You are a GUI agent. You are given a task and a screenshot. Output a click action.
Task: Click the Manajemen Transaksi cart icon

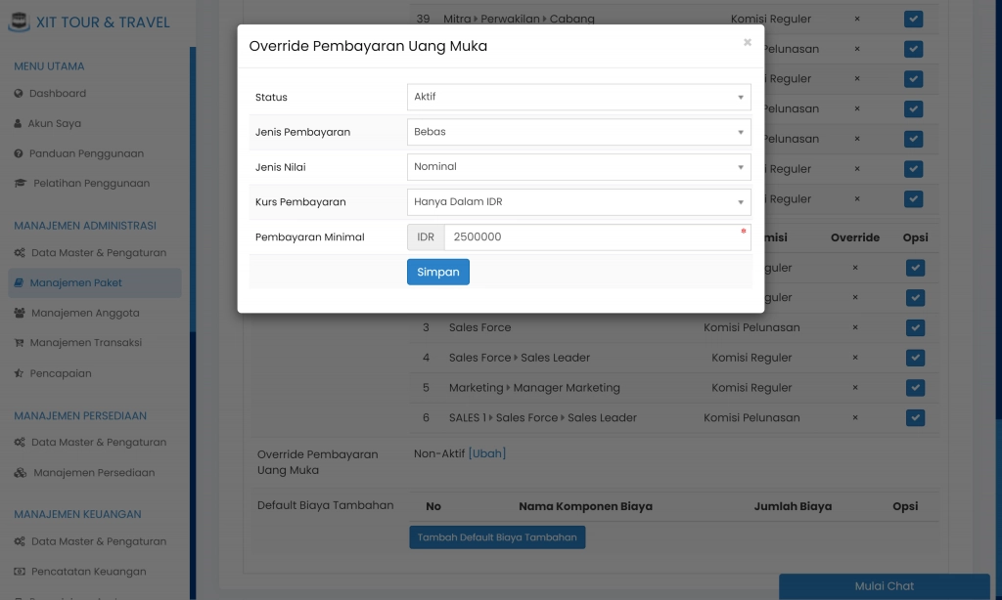click(20, 343)
